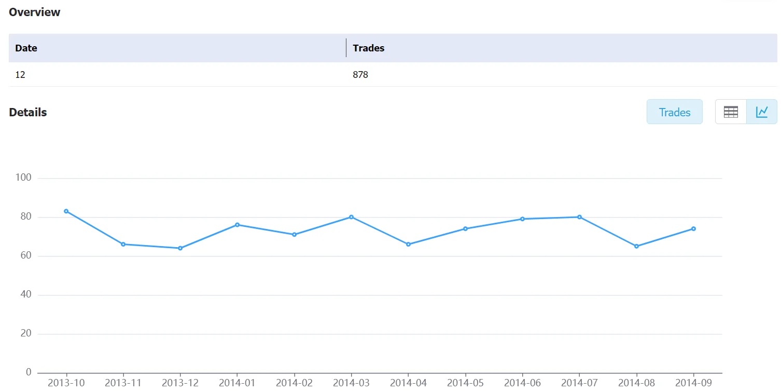This screenshot has width=781, height=392.
Task: Click the Date column header
Action: pos(177,48)
